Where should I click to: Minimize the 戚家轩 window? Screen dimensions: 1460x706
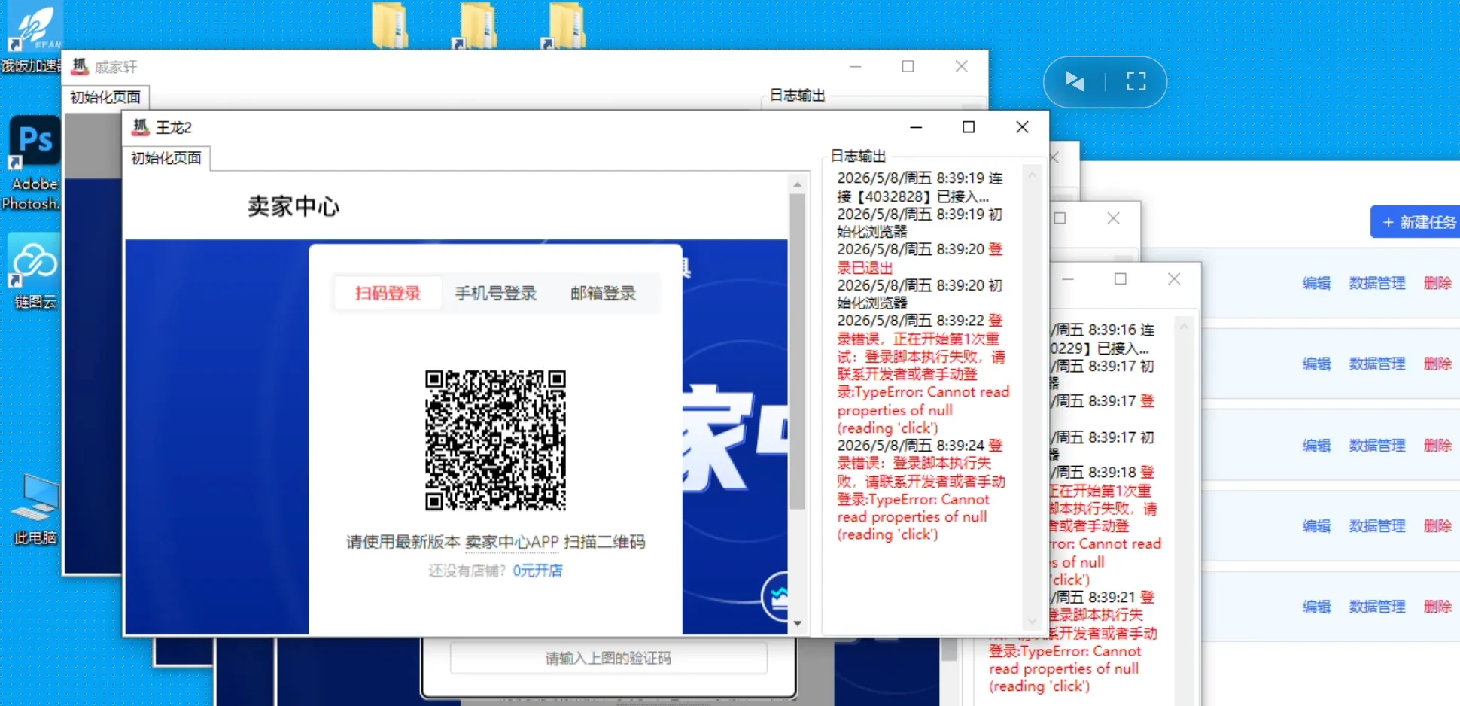855,66
